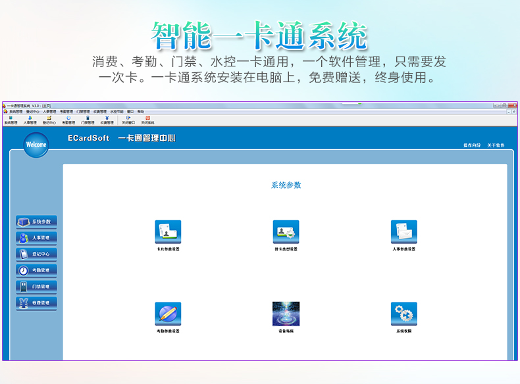Select 门禁管理 sidebar button
Viewport: 520px width, 384px height.
(x=37, y=287)
